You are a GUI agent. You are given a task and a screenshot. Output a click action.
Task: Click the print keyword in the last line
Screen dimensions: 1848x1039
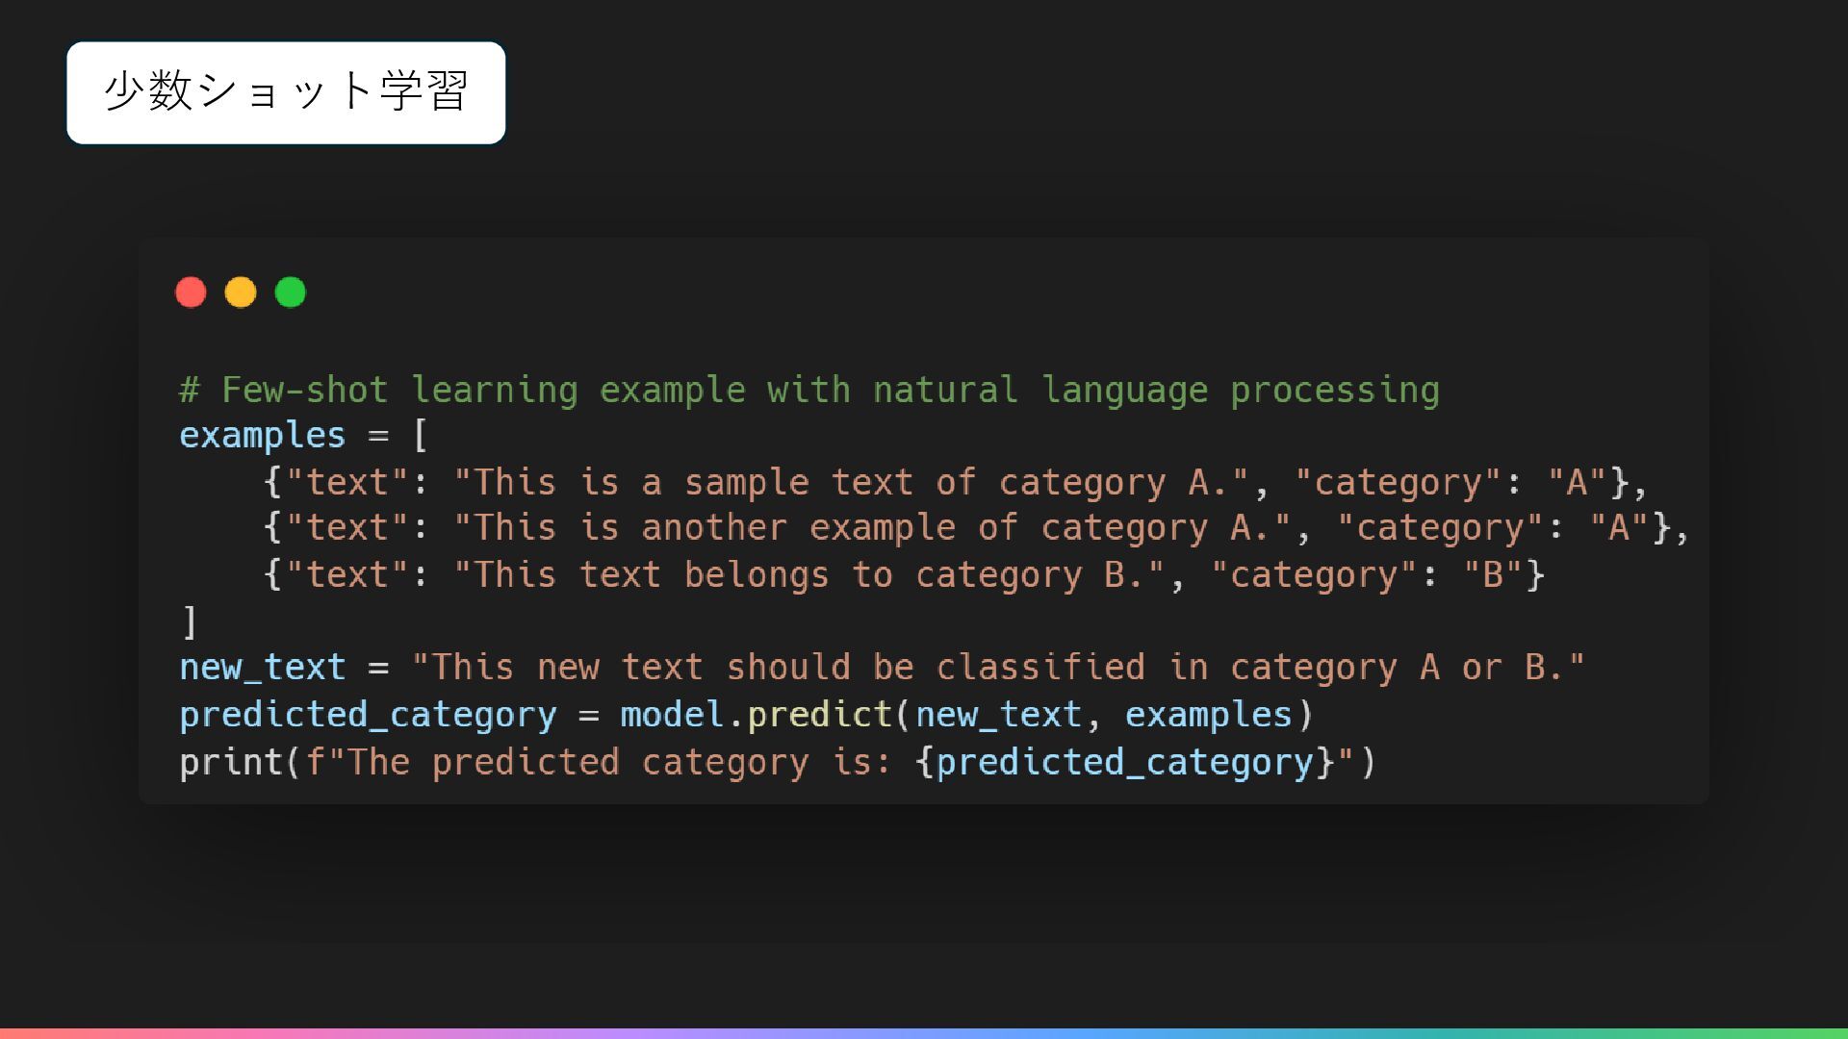[x=231, y=762]
